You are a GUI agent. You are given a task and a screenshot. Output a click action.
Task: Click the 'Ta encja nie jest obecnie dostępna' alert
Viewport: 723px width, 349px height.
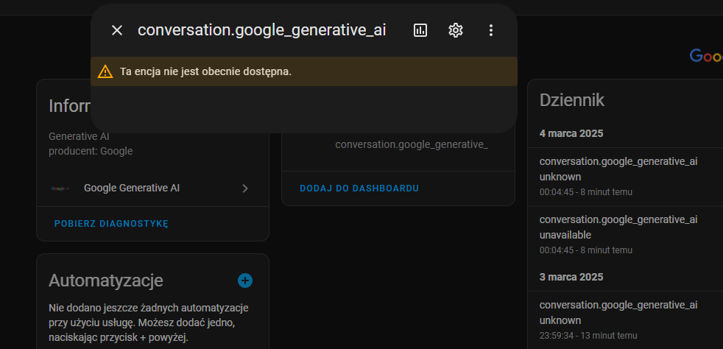coord(304,71)
